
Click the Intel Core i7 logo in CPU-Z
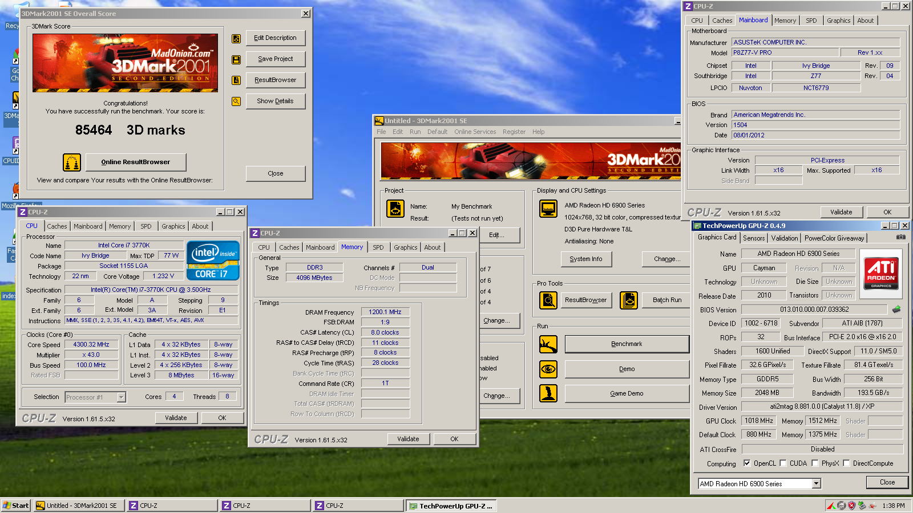(213, 260)
